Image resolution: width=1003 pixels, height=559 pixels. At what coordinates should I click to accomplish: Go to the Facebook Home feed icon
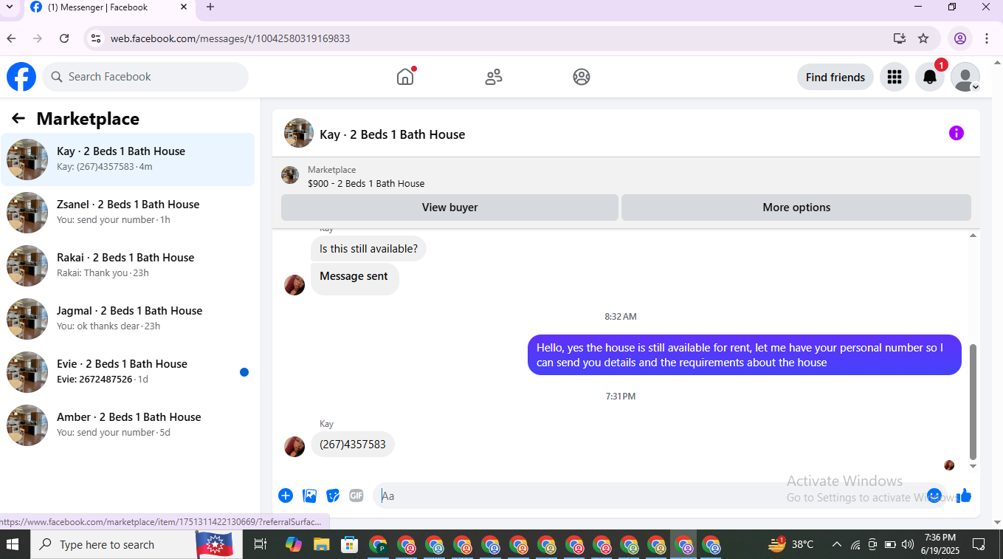[405, 77]
